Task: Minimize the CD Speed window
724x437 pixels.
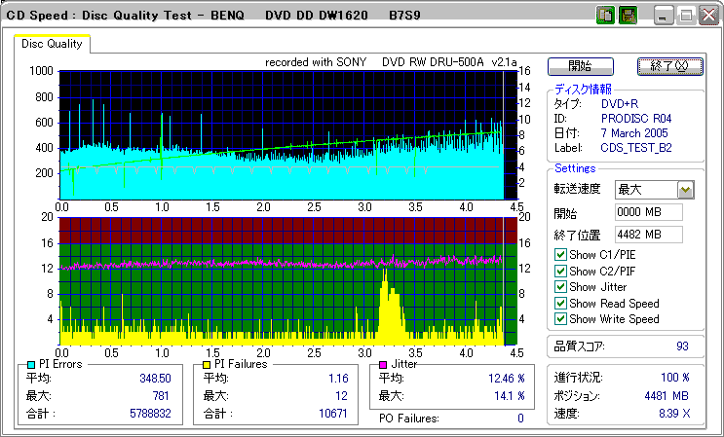Action: tap(664, 16)
